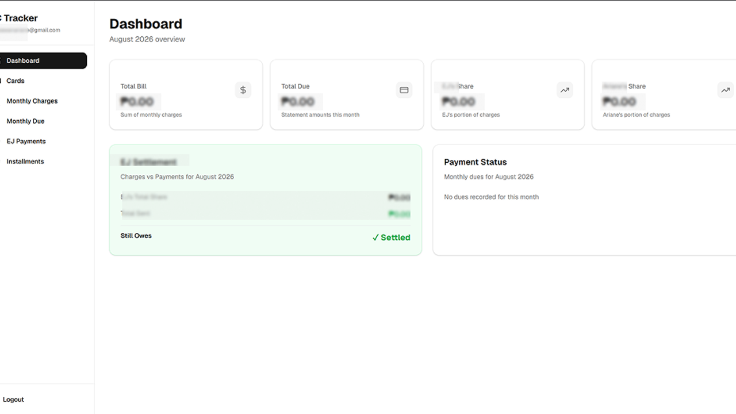Click 'Sum of monthly charges' text

[x=151, y=115]
